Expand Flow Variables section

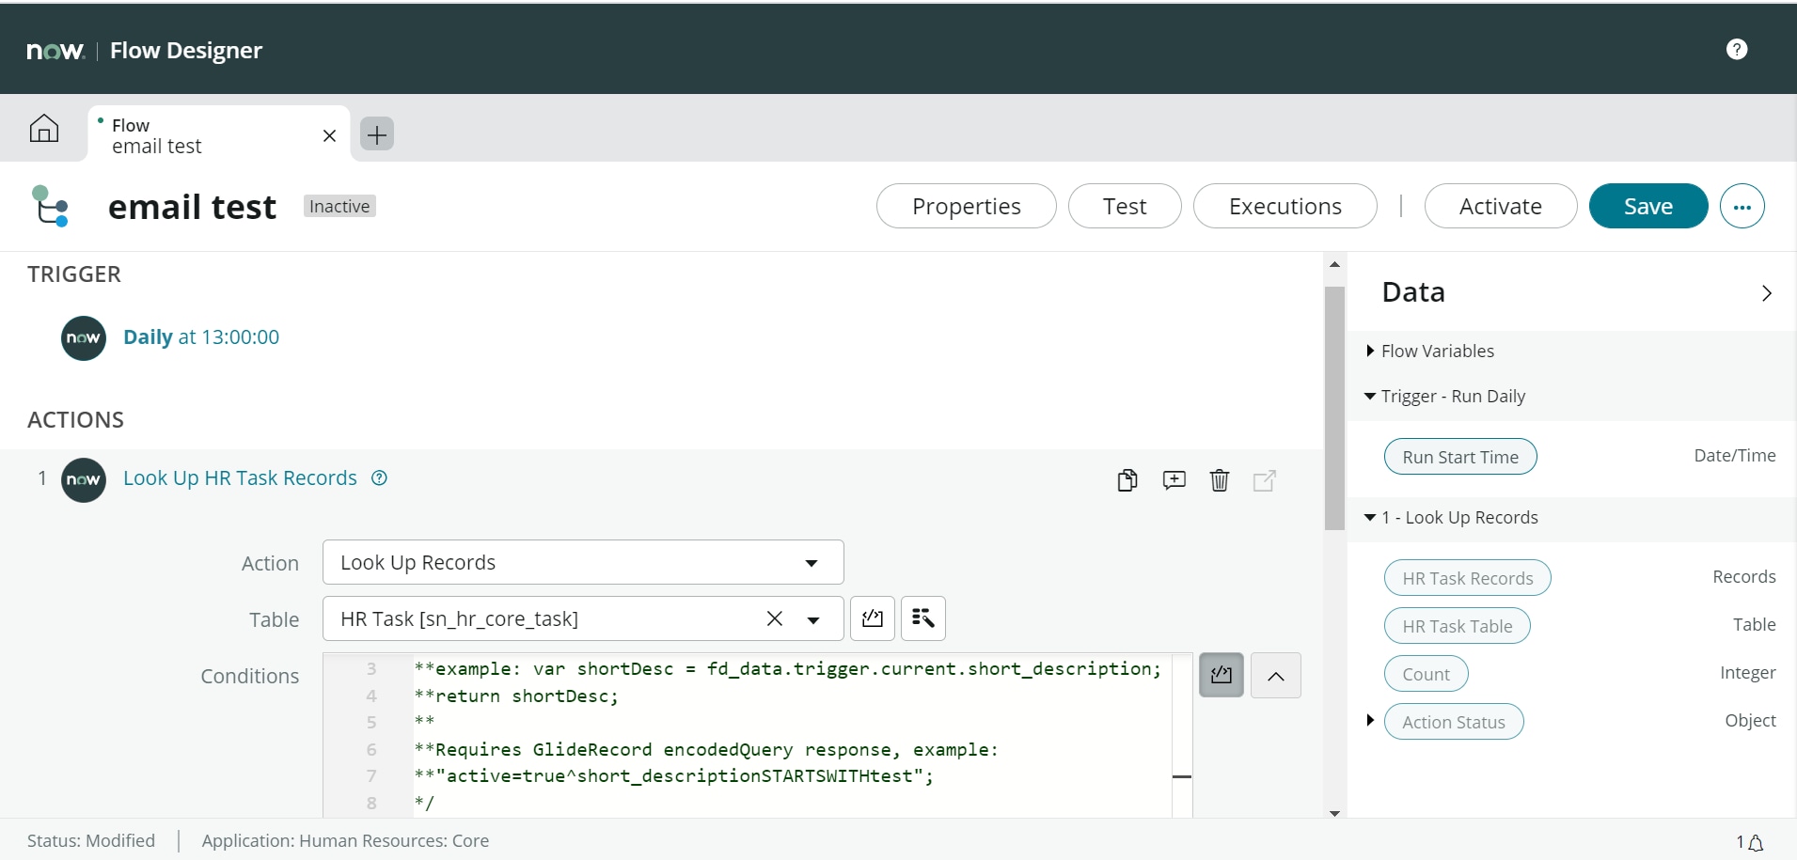pos(1370,351)
